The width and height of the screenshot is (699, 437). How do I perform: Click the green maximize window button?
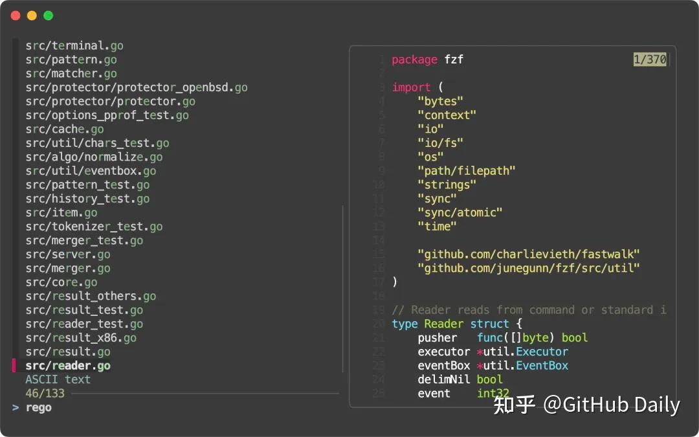(x=48, y=16)
